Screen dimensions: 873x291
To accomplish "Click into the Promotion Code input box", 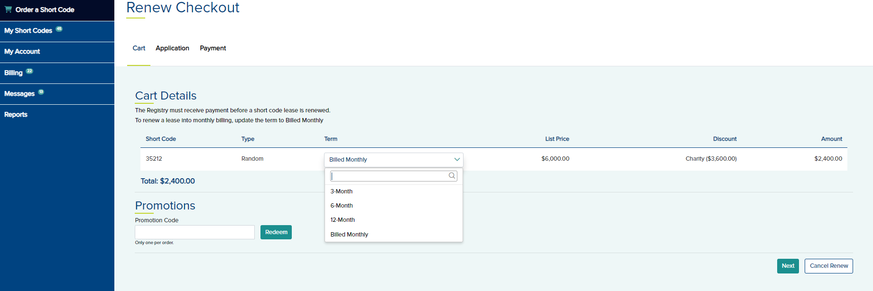I will (x=195, y=232).
